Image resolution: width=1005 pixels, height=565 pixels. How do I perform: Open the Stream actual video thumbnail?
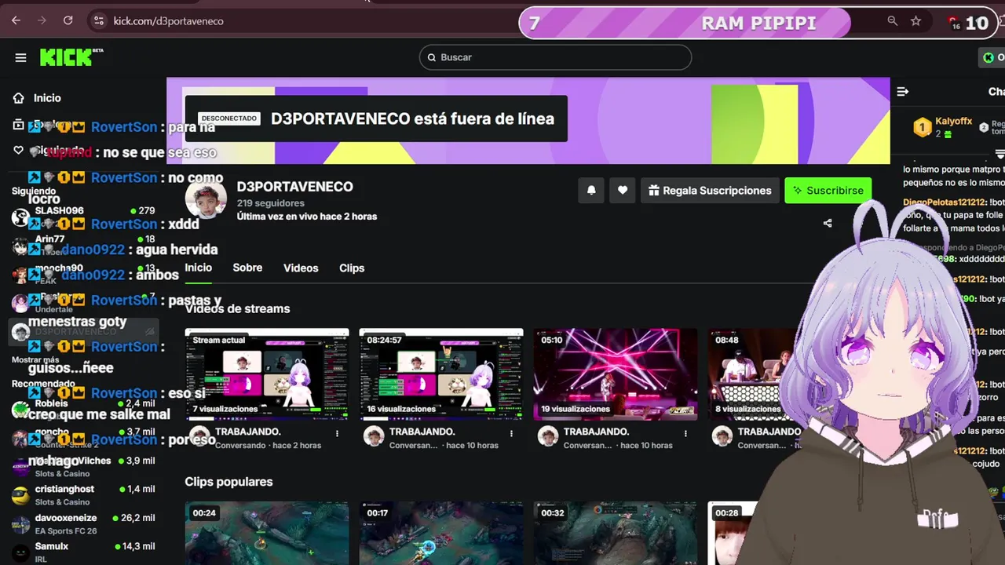point(267,374)
